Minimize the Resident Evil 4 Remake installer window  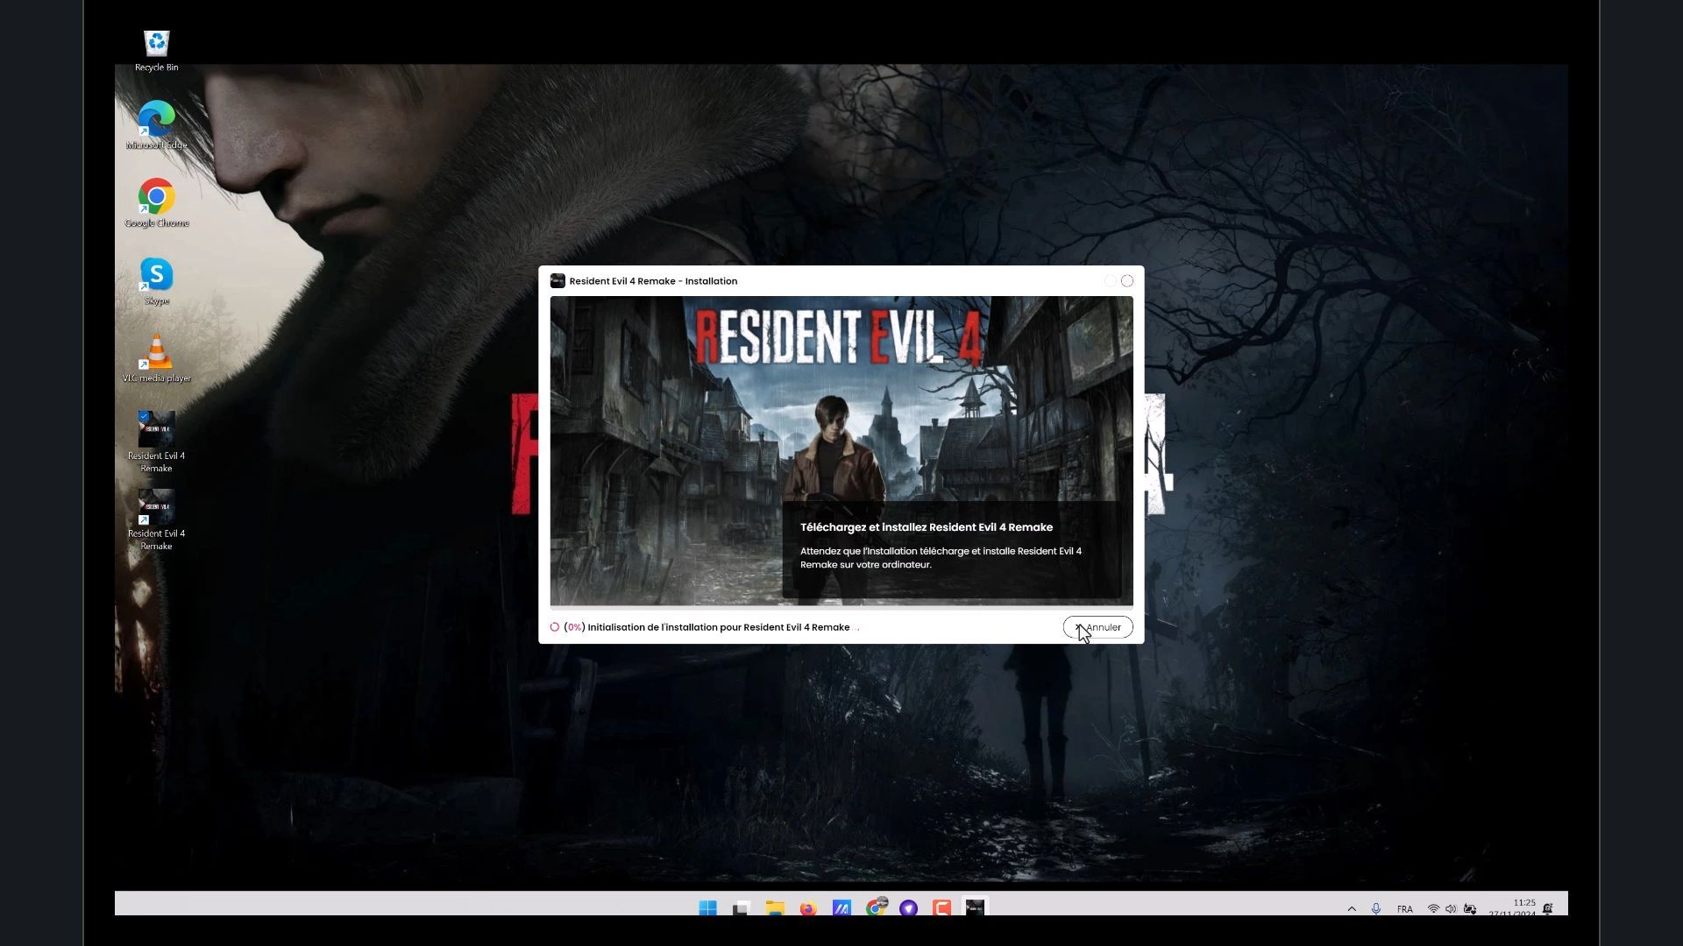(1110, 281)
